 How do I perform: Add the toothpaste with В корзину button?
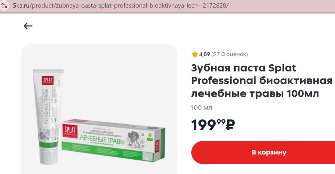tap(263, 152)
